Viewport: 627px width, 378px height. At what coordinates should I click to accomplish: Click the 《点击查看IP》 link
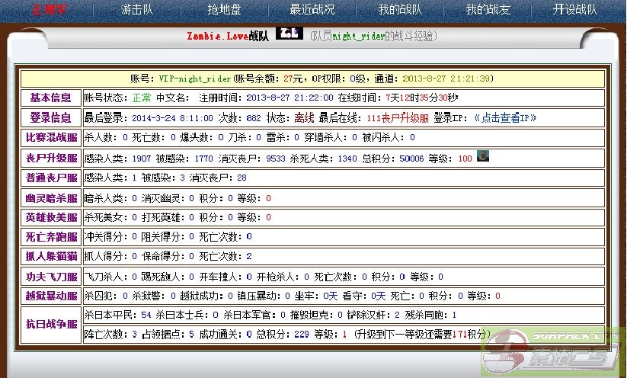(505, 117)
